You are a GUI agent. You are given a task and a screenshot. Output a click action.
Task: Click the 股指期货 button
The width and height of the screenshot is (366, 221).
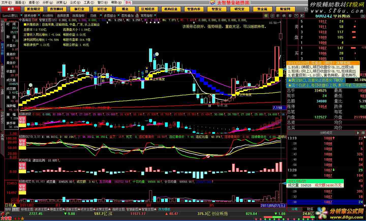(x=34, y=9)
